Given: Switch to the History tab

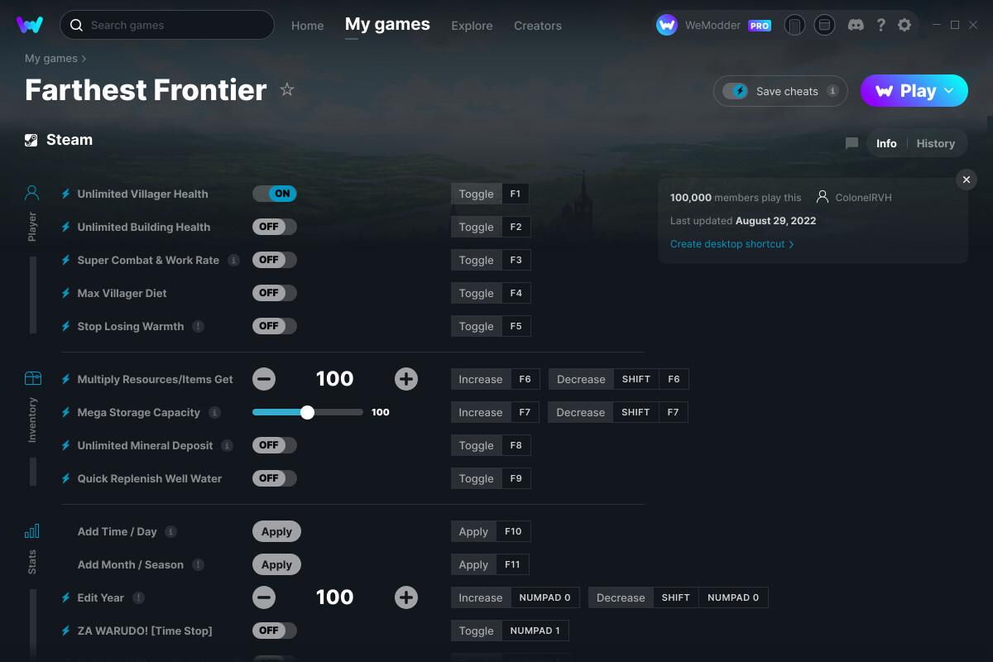Looking at the screenshot, I should [935, 143].
